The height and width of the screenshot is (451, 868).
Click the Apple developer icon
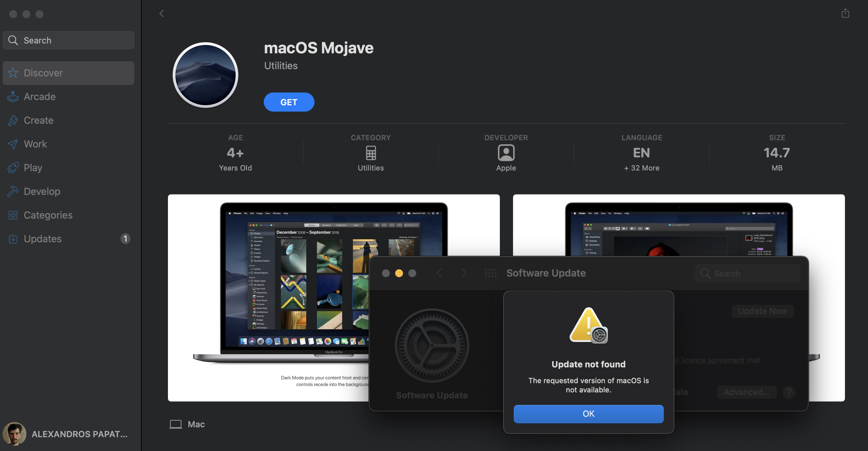pos(506,153)
